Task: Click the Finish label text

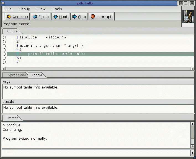Action: coord(44,17)
